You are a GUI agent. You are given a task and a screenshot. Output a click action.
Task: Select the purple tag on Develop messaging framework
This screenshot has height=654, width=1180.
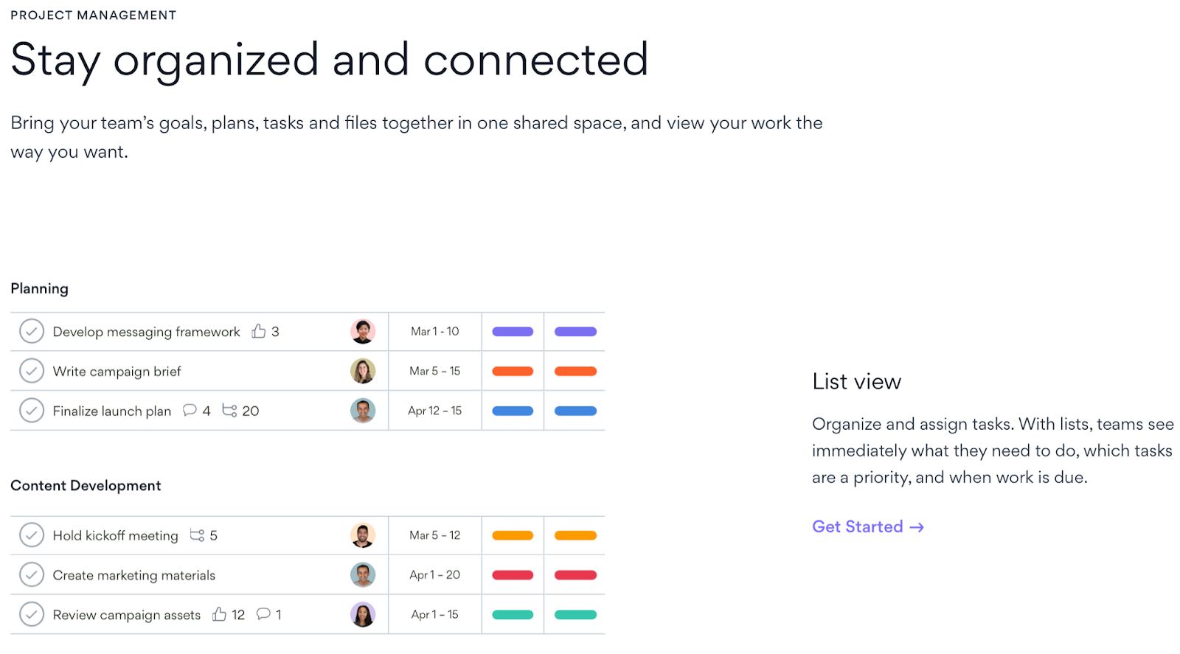pos(513,332)
